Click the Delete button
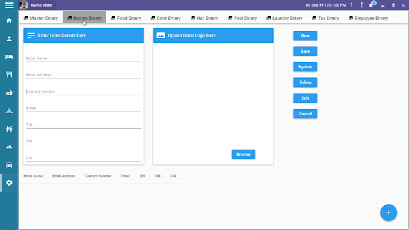This screenshot has height=230, width=409. tap(305, 82)
